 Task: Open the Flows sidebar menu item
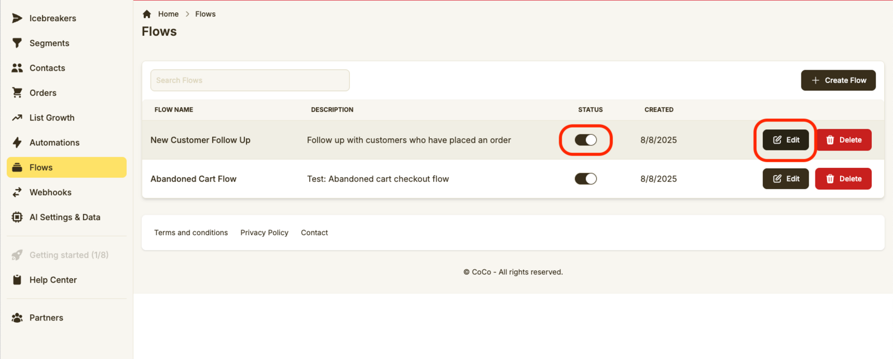[66, 167]
